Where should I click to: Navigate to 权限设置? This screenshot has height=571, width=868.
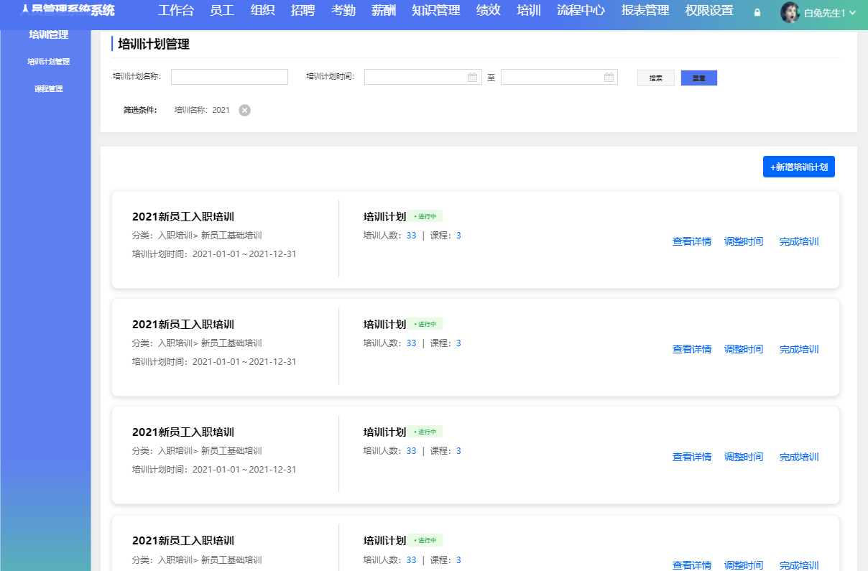pos(708,11)
